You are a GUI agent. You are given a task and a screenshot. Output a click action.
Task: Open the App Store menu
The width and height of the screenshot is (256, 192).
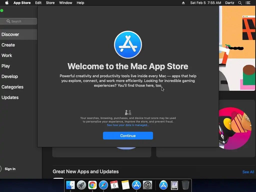pyautogui.click(x=22, y=3)
